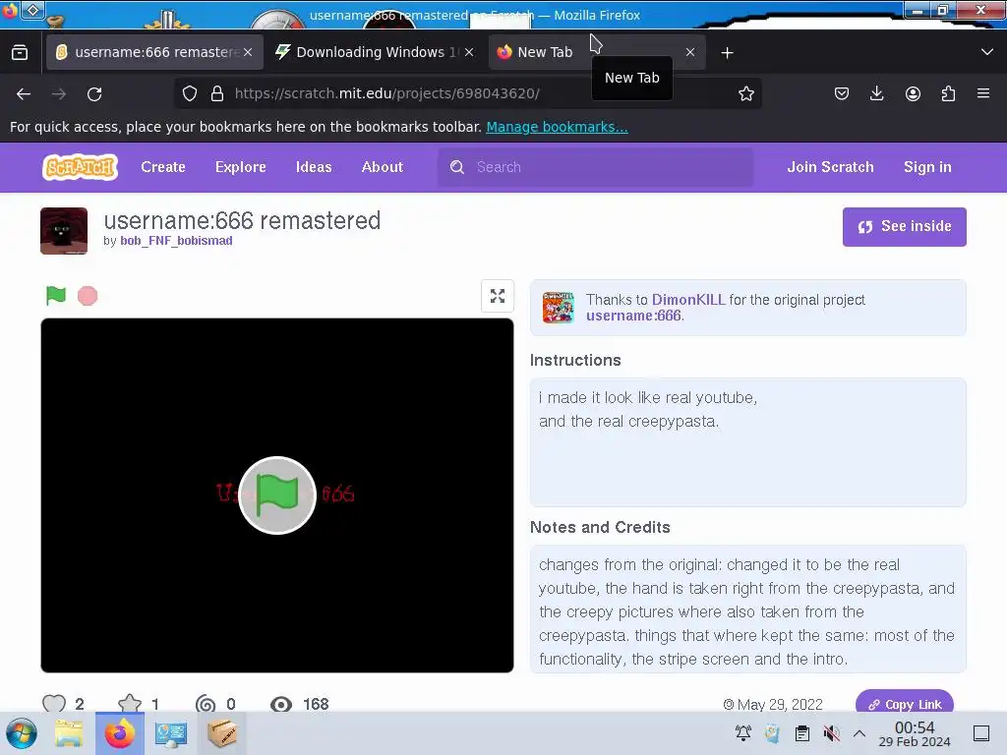The image size is (1007, 755).
Task: Open the Explore menu item
Action: click(240, 167)
